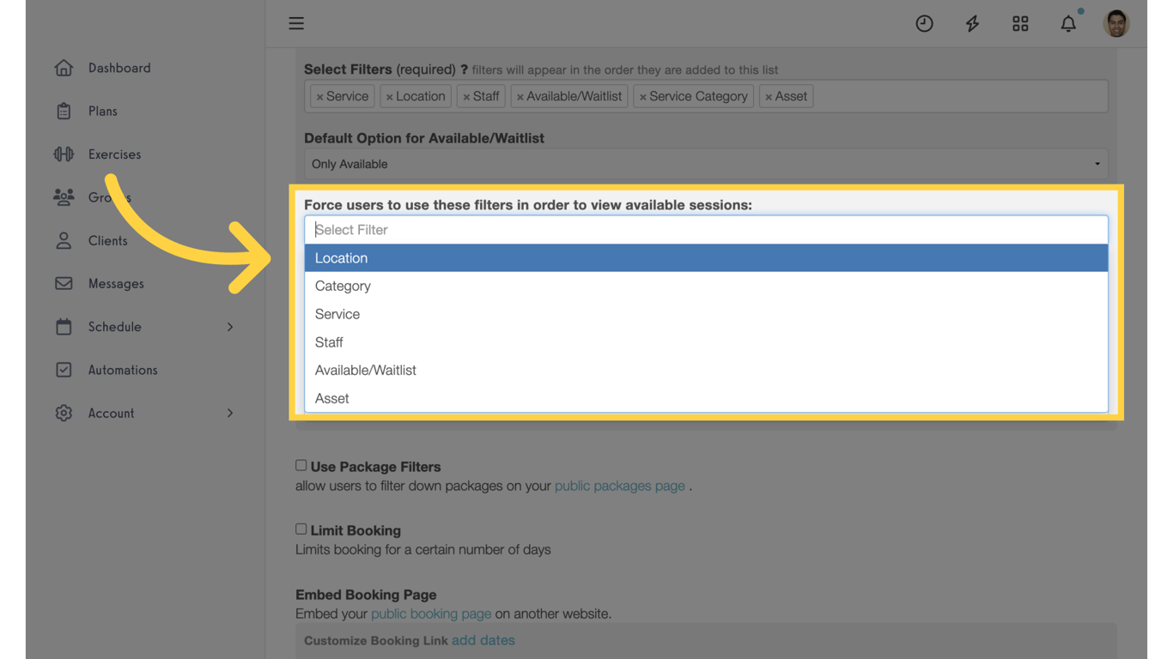The height and width of the screenshot is (659, 1173).
Task: Click the lightning bolt quick actions icon
Action: coord(972,24)
